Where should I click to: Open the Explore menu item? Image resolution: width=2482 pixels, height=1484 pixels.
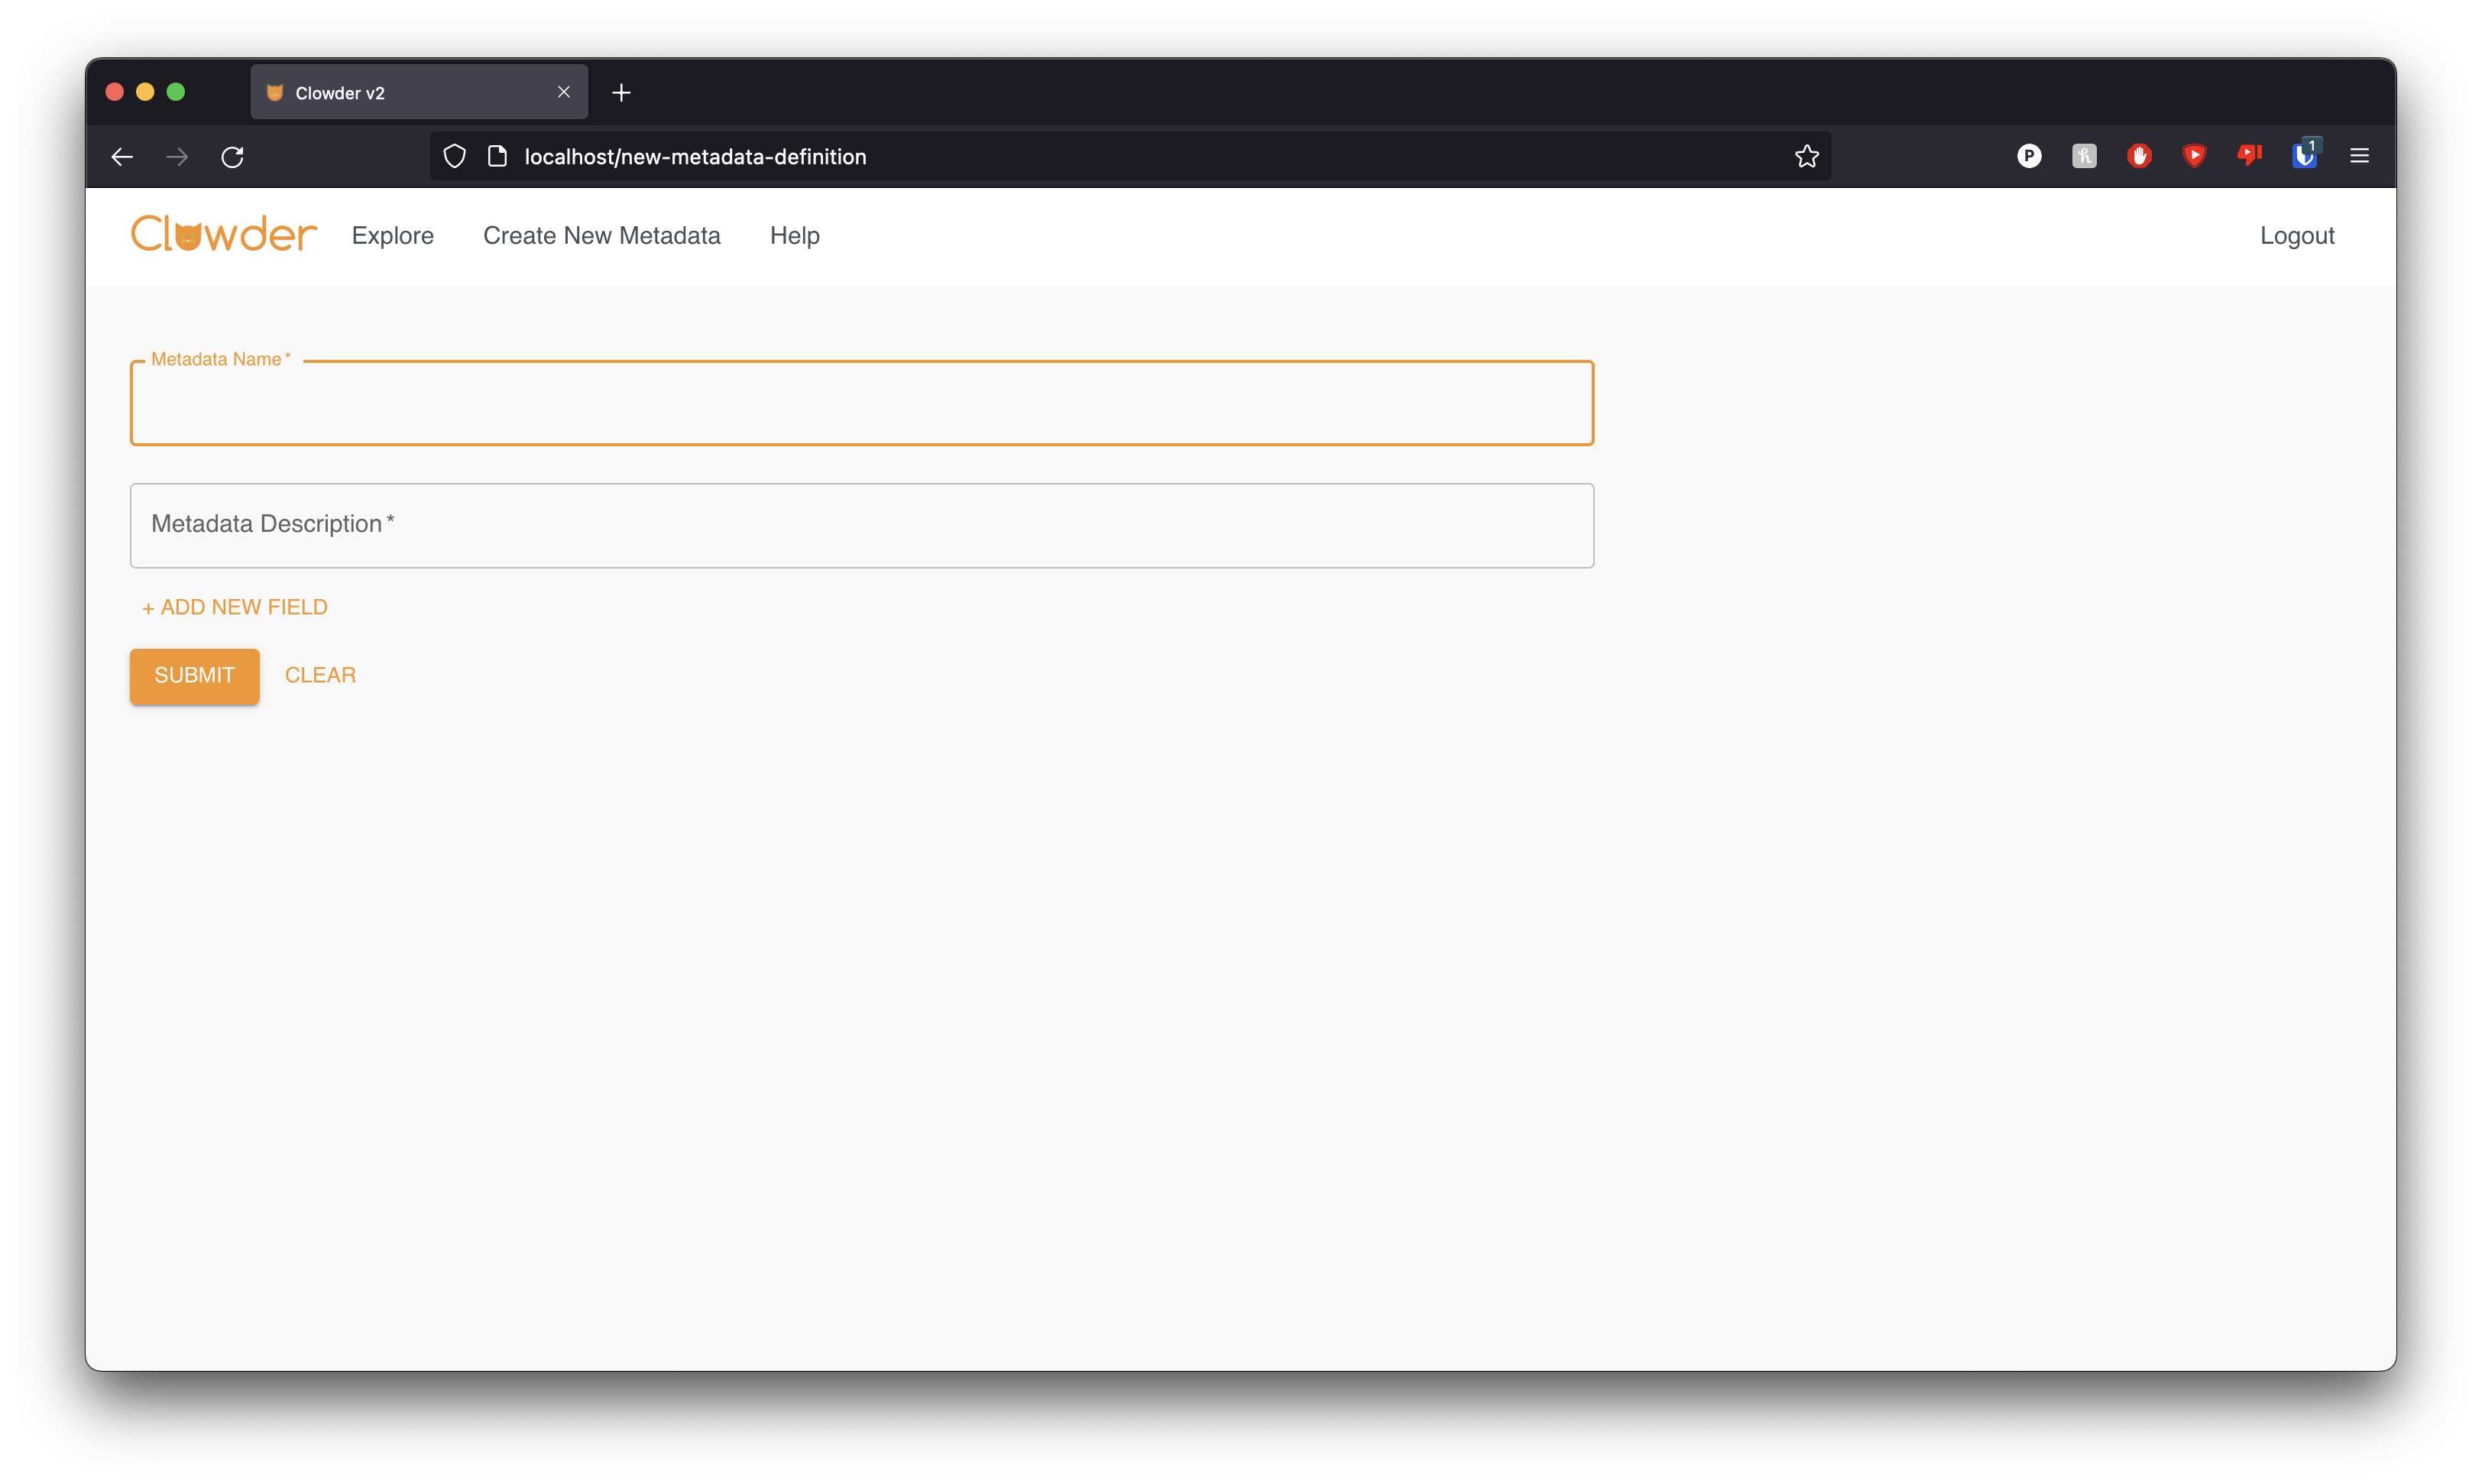[392, 235]
